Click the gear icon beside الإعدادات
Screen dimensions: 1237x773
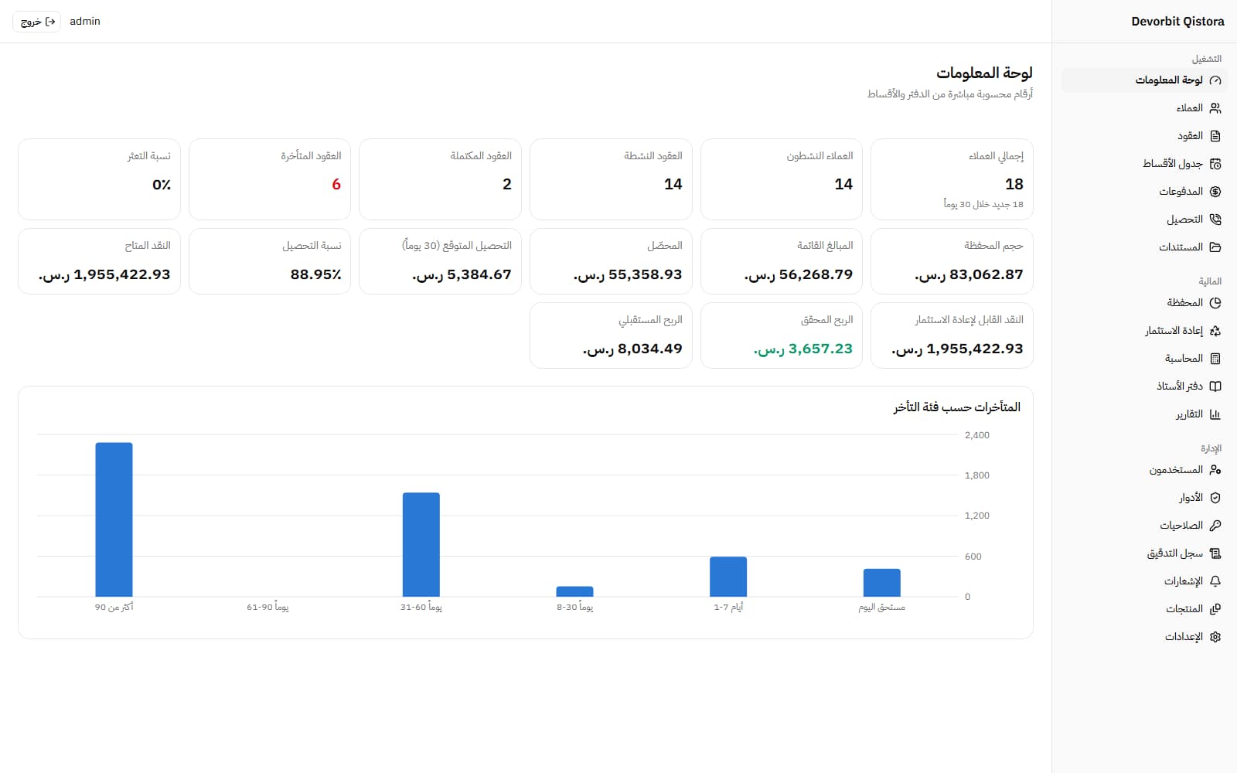coord(1215,637)
